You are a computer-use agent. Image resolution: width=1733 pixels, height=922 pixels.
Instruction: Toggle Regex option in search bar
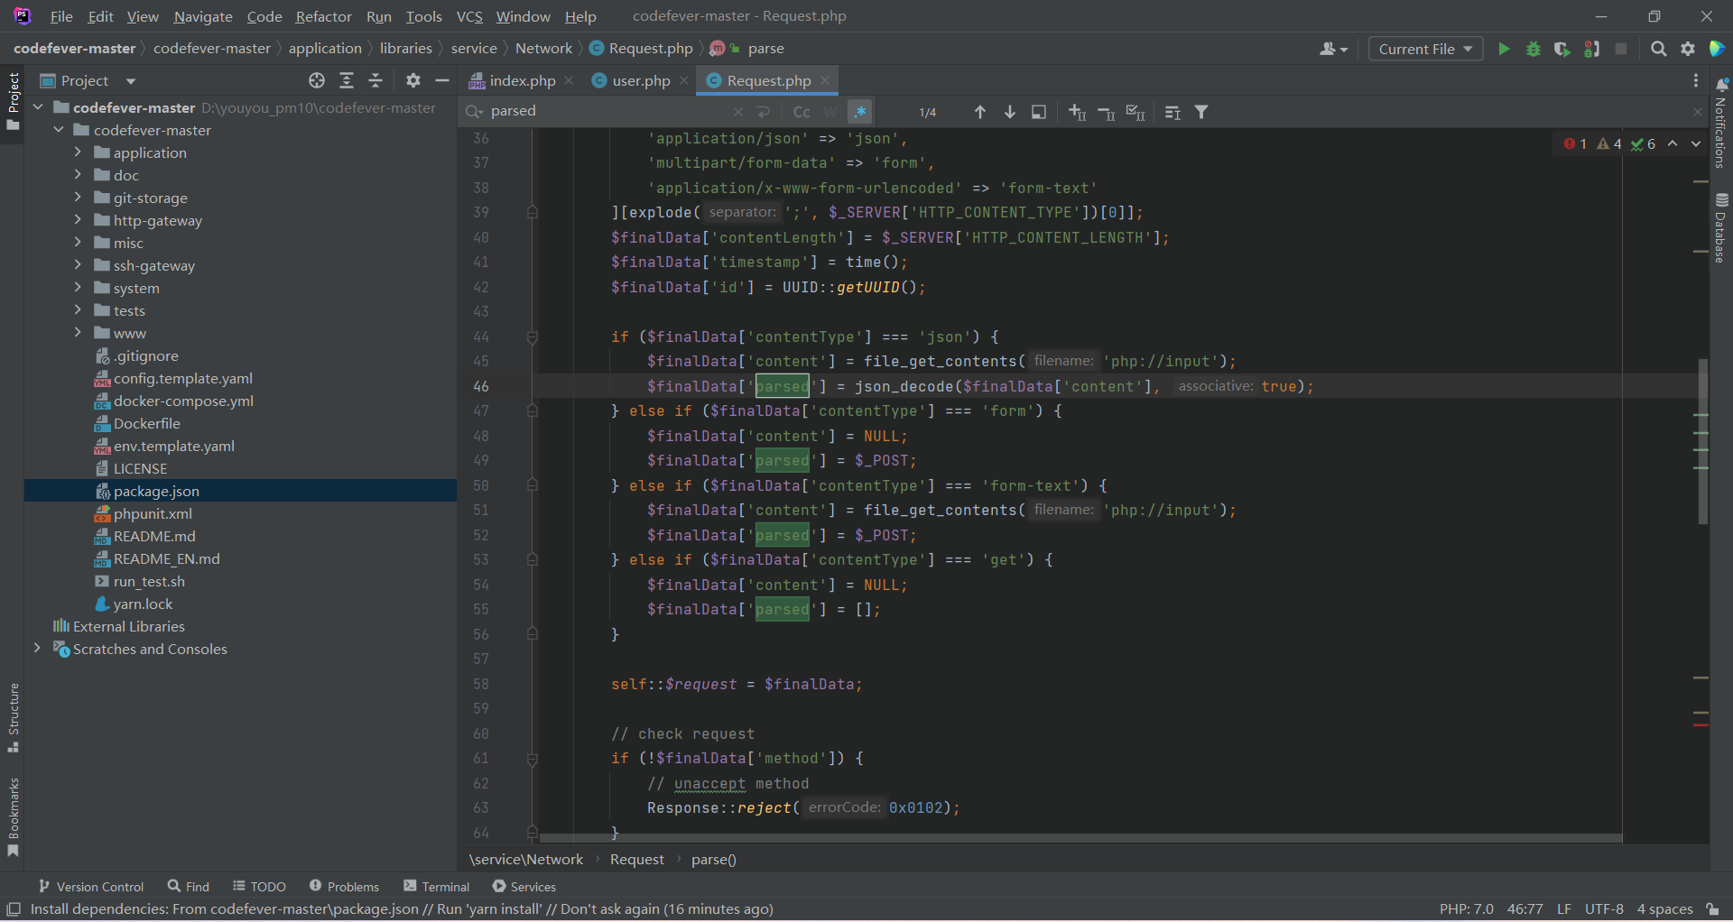click(x=860, y=112)
